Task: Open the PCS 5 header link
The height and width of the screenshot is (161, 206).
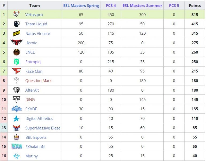Action: [174, 6]
